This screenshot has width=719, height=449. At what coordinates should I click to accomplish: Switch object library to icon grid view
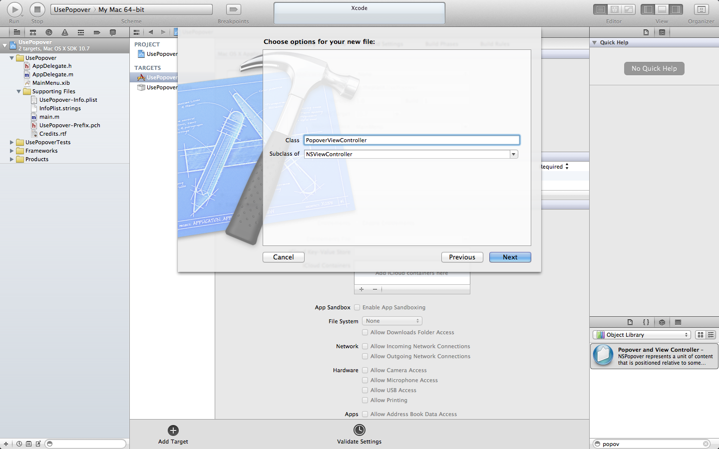[x=701, y=335]
